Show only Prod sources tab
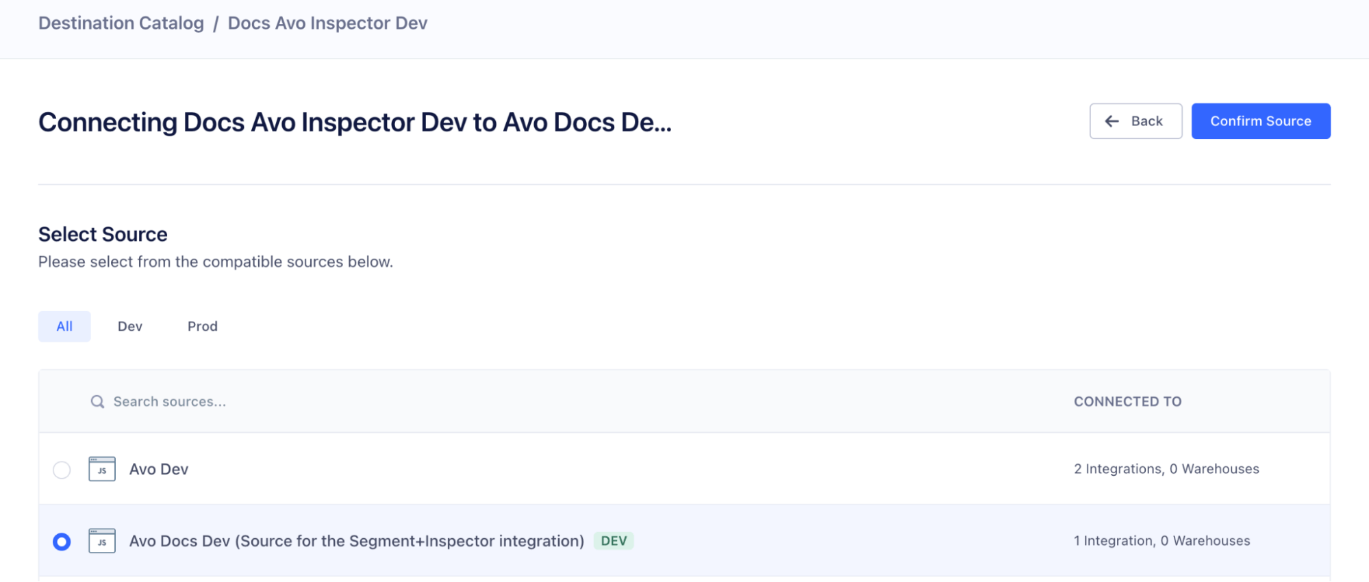Viewport: 1369px width, 582px height. pos(202,327)
